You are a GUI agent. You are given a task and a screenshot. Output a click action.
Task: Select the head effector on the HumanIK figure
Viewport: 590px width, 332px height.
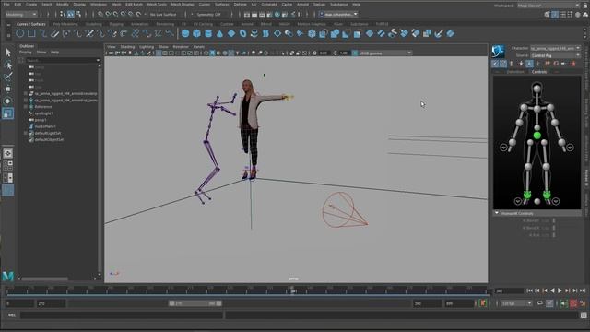pyautogui.click(x=537, y=89)
